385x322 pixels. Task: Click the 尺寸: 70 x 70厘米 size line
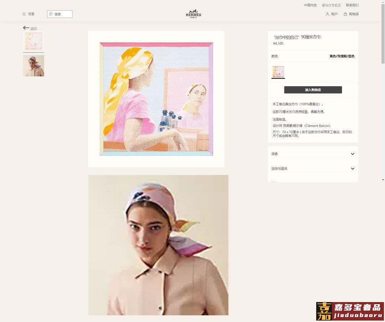click(312, 134)
